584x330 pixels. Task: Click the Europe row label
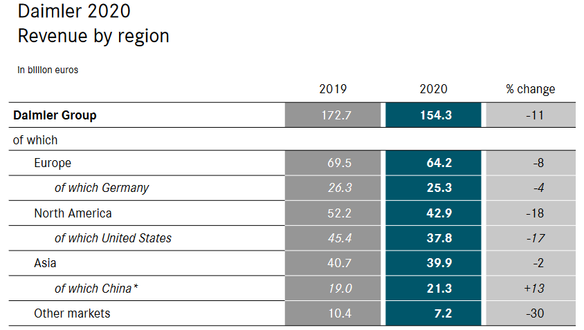click(x=53, y=164)
